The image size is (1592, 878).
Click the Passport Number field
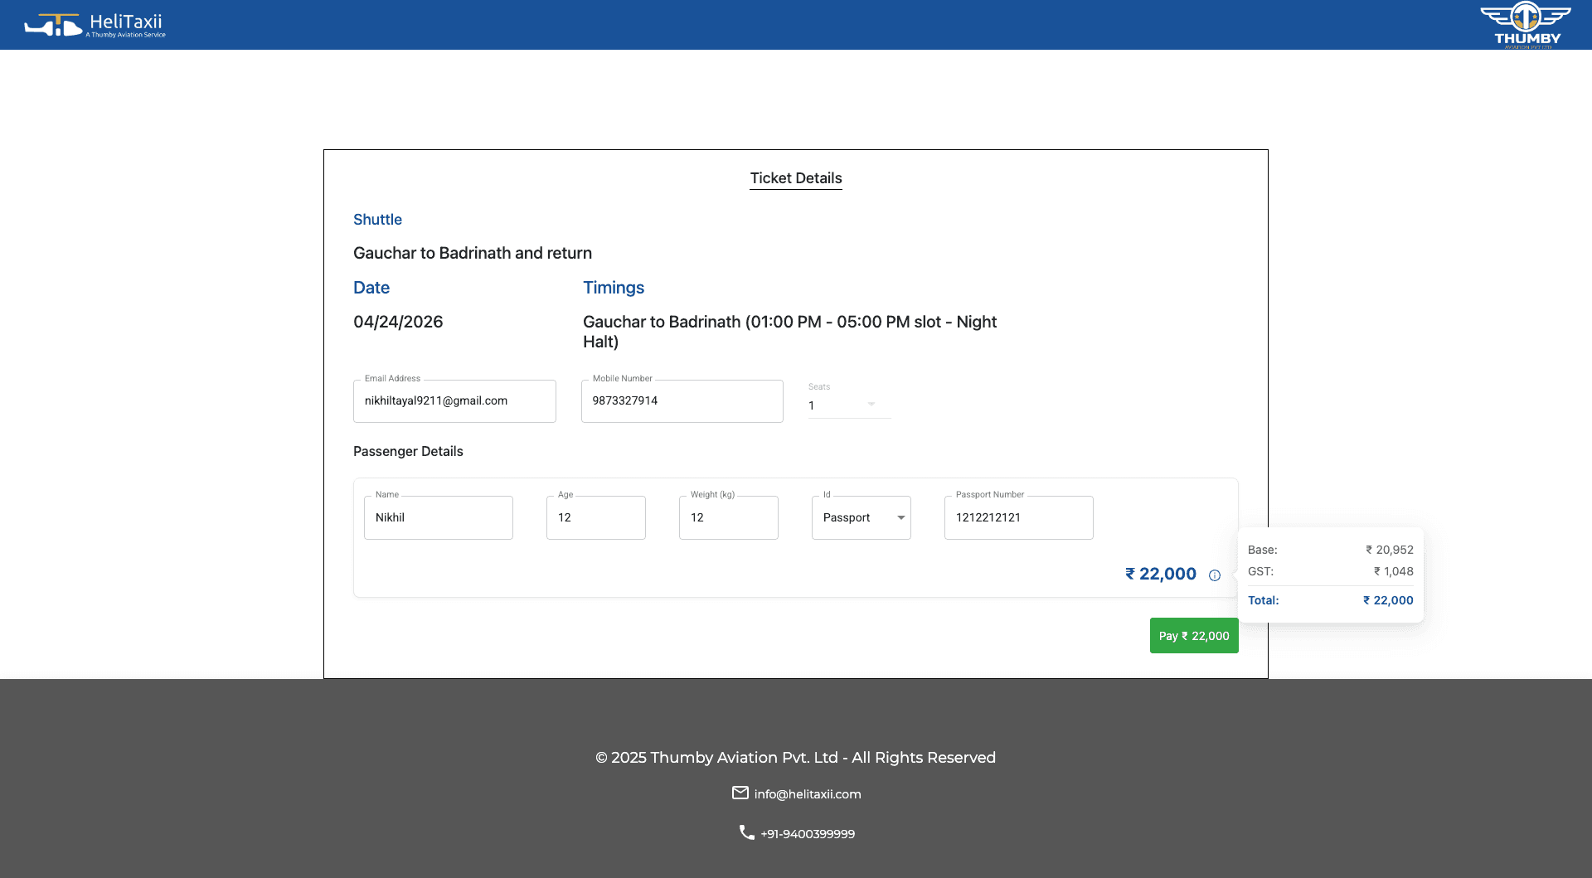pyautogui.click(x=1018, y=517)
